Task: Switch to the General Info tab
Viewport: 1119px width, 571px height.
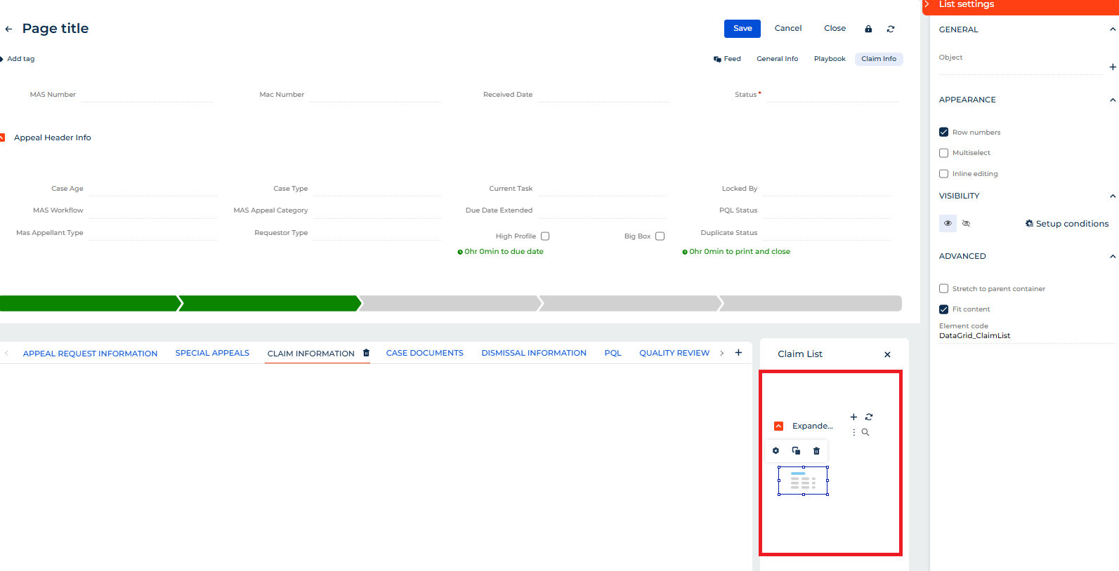Action: [777, 59]
